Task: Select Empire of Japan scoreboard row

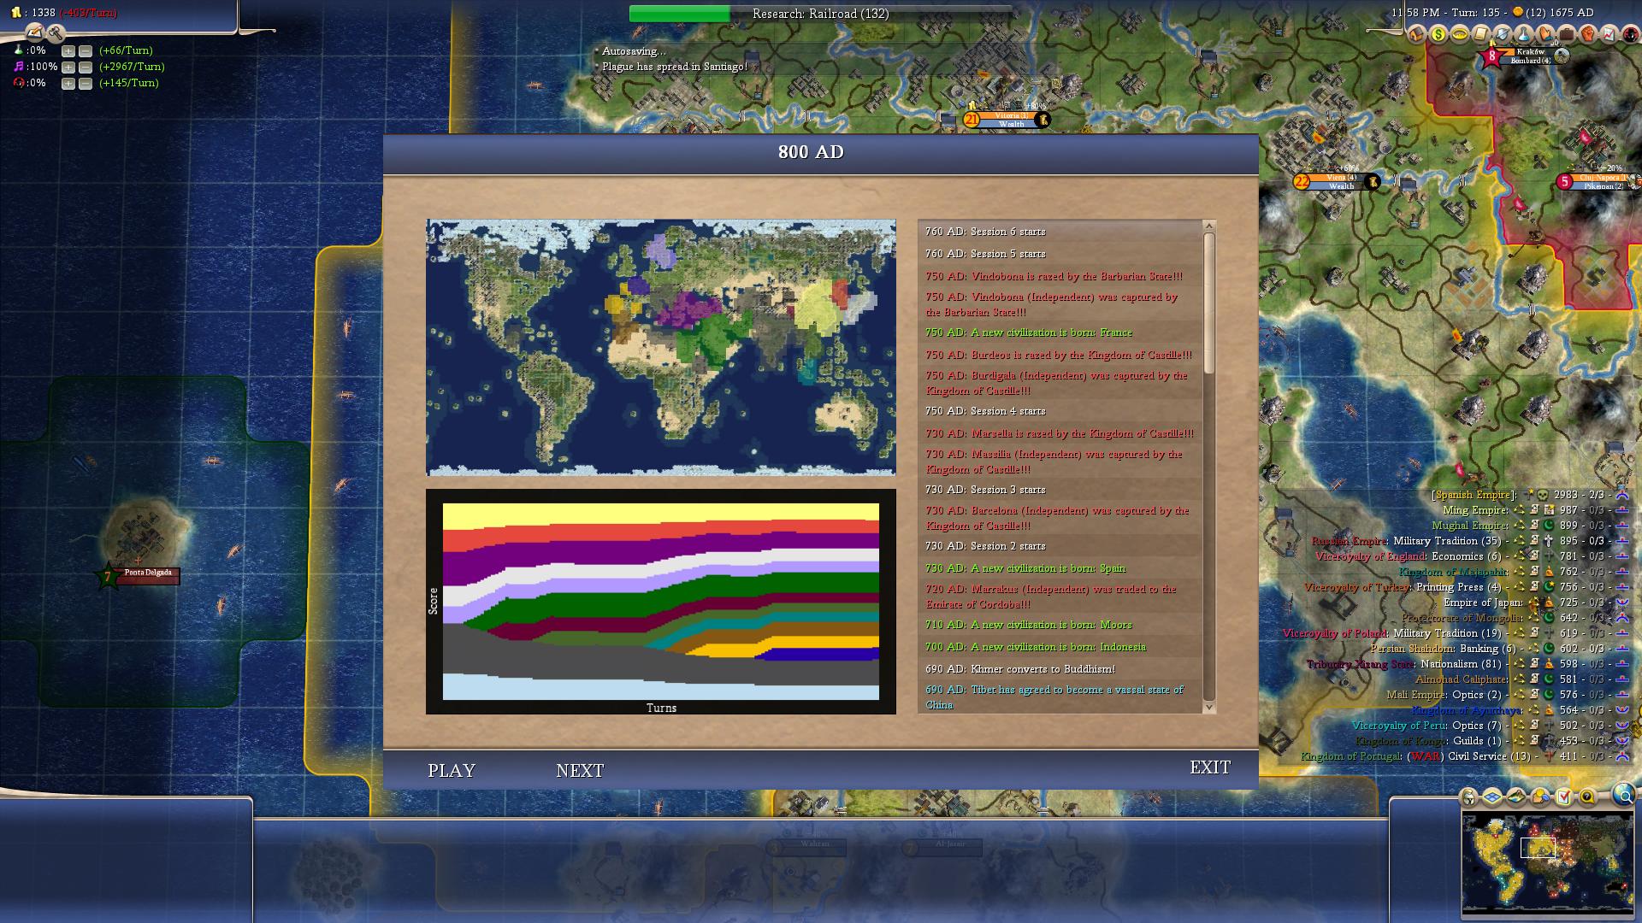Action: pyautogui.click(x=1537, y=603)
